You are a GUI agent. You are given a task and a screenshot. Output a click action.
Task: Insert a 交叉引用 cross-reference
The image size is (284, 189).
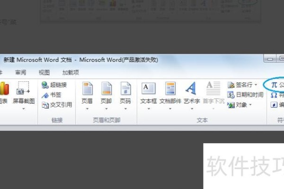[x=57, y=105]
